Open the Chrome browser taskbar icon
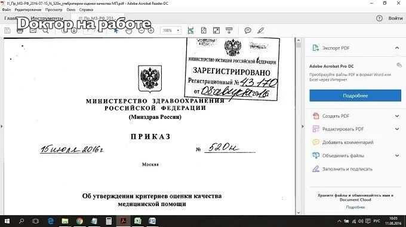Image resolution: width=406 pixels, height=227 pixels. [x=79, y=221]
